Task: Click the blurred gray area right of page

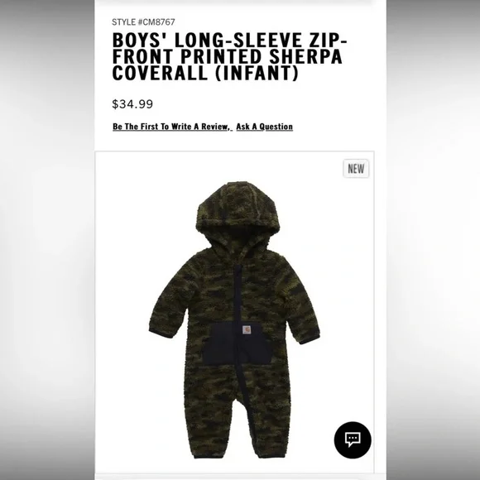Action: 433,240
